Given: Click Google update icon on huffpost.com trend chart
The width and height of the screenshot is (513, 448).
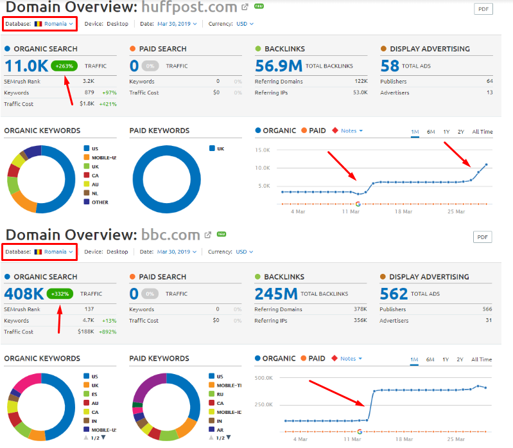Looking at the screenshot, I should 358,204.
